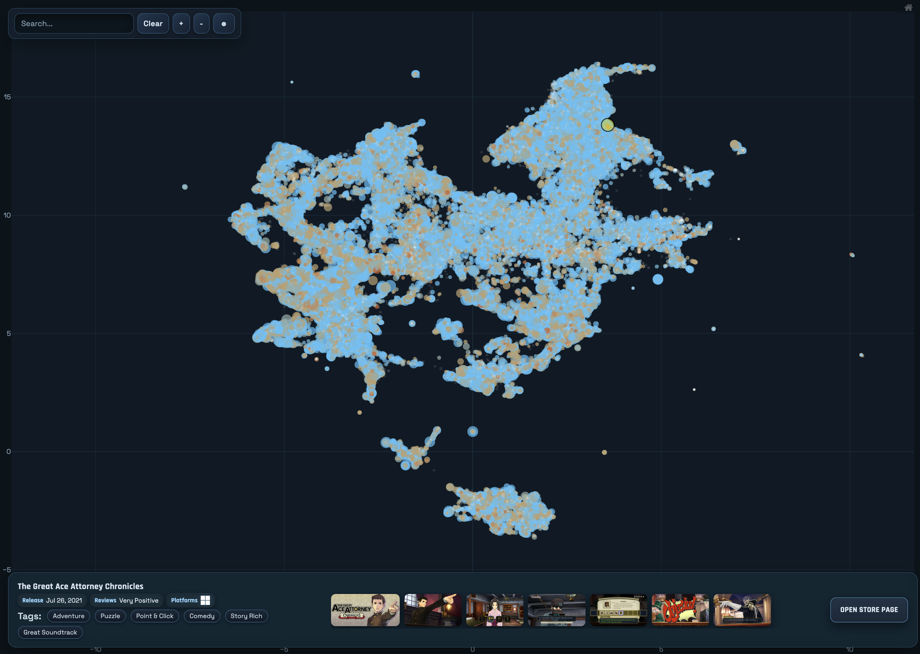Image resolution: width=920 pixels, height=654 pixels.
Task: Click the Reviews Very Positive badge
Action: (x=126, y=600)
